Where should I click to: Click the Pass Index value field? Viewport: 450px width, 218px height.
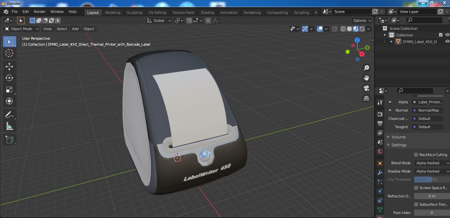pyautogui.click(x=432, y=213)
